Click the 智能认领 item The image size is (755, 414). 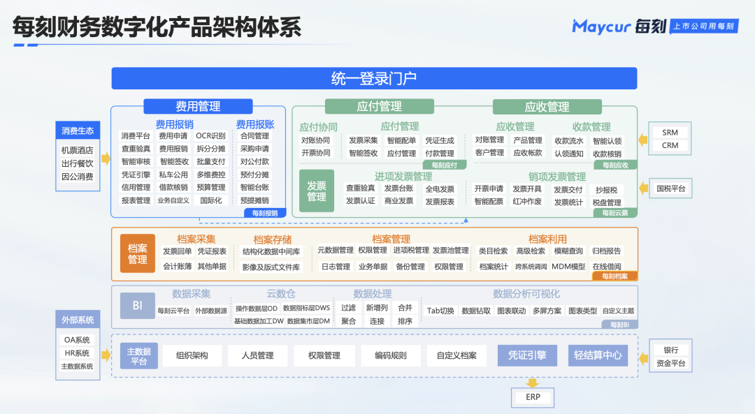tap(607, 141)
